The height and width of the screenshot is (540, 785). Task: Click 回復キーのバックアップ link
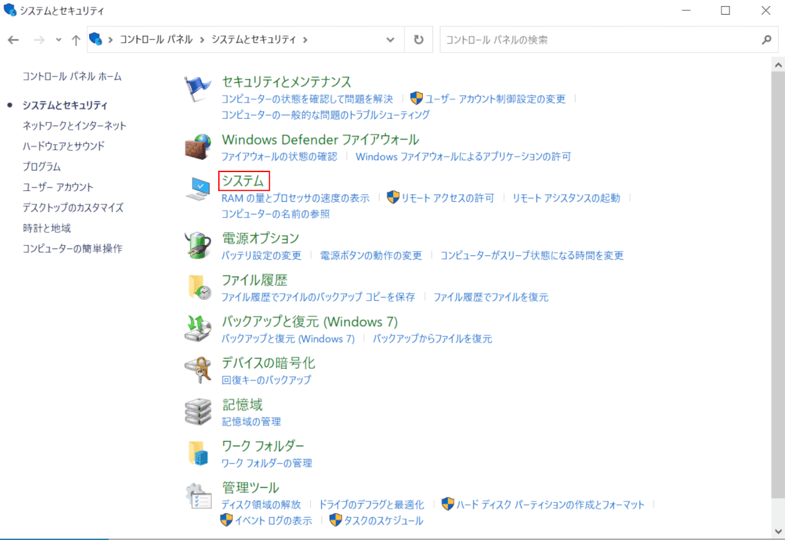tap(266, 380)
